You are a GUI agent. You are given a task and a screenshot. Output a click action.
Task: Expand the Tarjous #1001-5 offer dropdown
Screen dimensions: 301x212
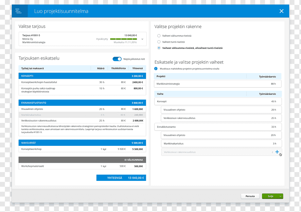[x=142, y=39]
